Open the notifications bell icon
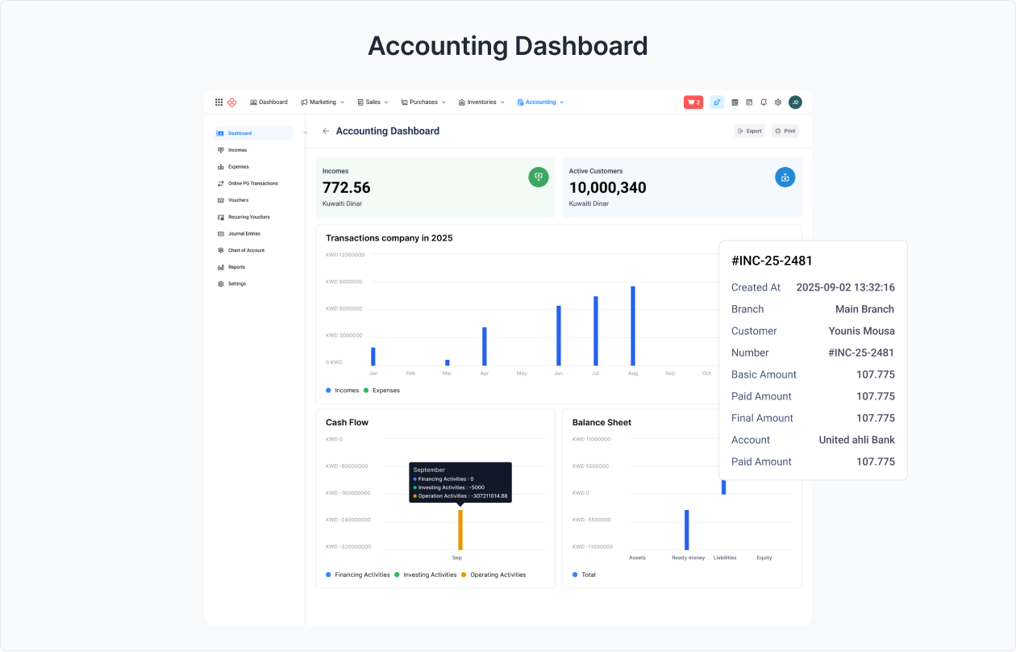The width and height of the screenshot is (1016, 652). [x=764, y=102]
